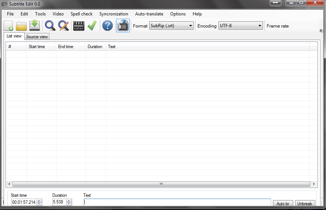Click the # column header

coord(16,47)
